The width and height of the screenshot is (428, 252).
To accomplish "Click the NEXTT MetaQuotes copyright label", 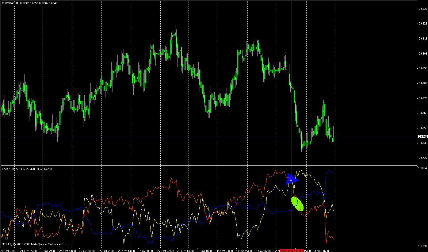I will click(x=36, y=244).
